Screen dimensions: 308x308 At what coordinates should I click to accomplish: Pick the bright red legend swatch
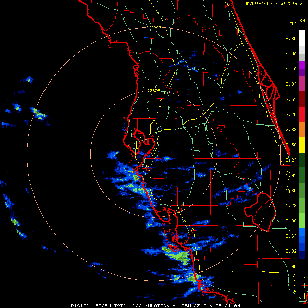tap(302, 114)
